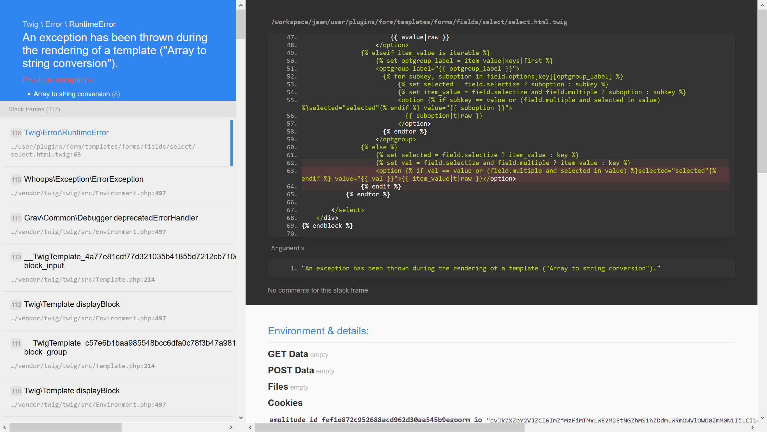Click 'Environment.php:497' path under frame 115

[x=88, y=193]
